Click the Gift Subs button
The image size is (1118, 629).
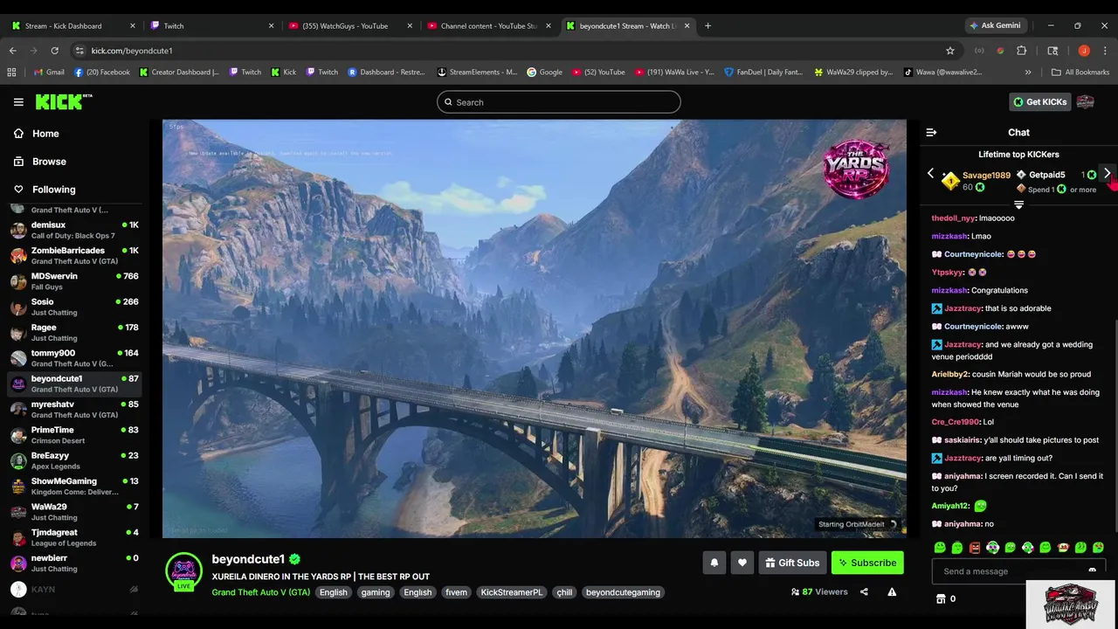tap(792, 563)
